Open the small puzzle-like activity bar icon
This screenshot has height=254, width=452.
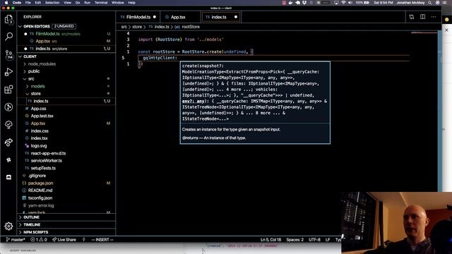point(8,159)
